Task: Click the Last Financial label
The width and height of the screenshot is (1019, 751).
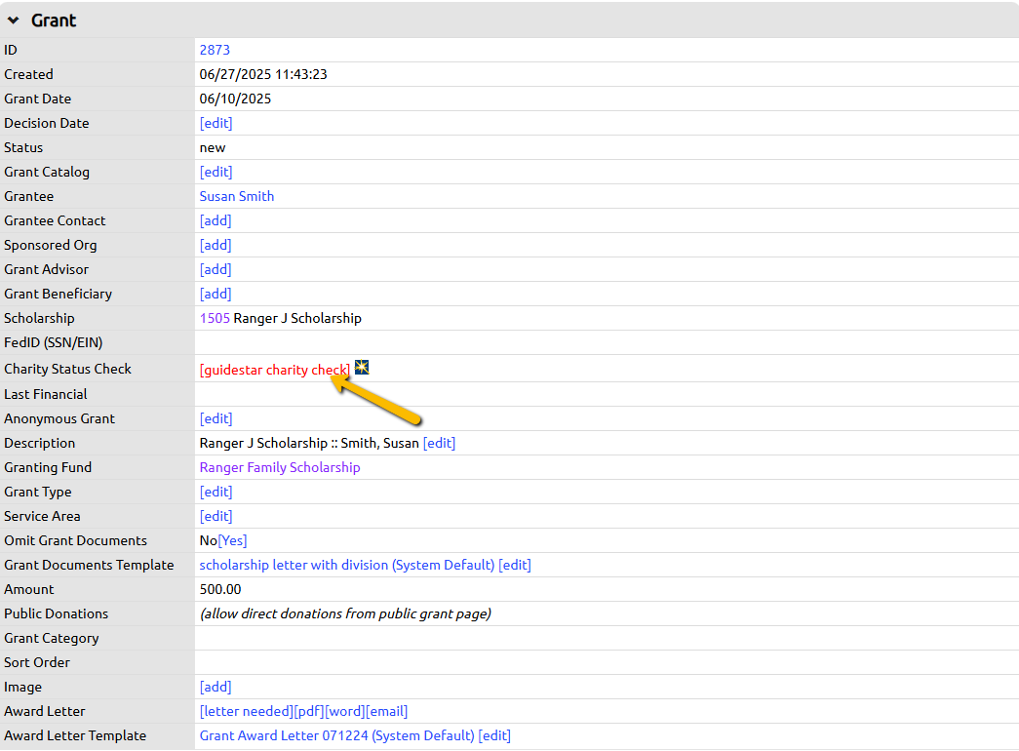Action: (x=46, y=394)
